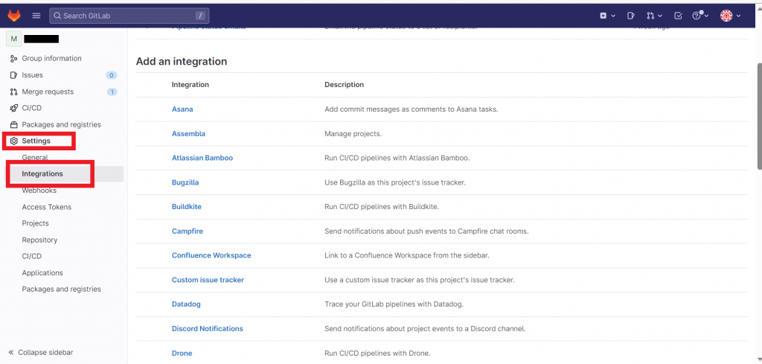Screen dimensions: 762x364
Task: Collapse the sidebar
Action: point(41,352)
